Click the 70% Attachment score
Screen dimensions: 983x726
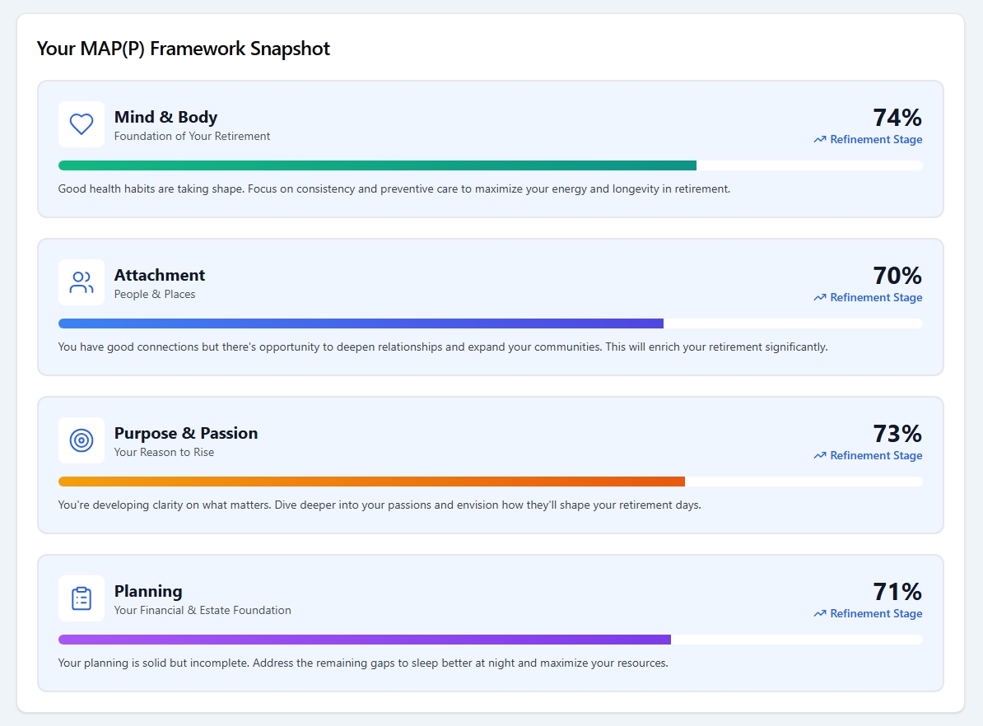[897, 275]
